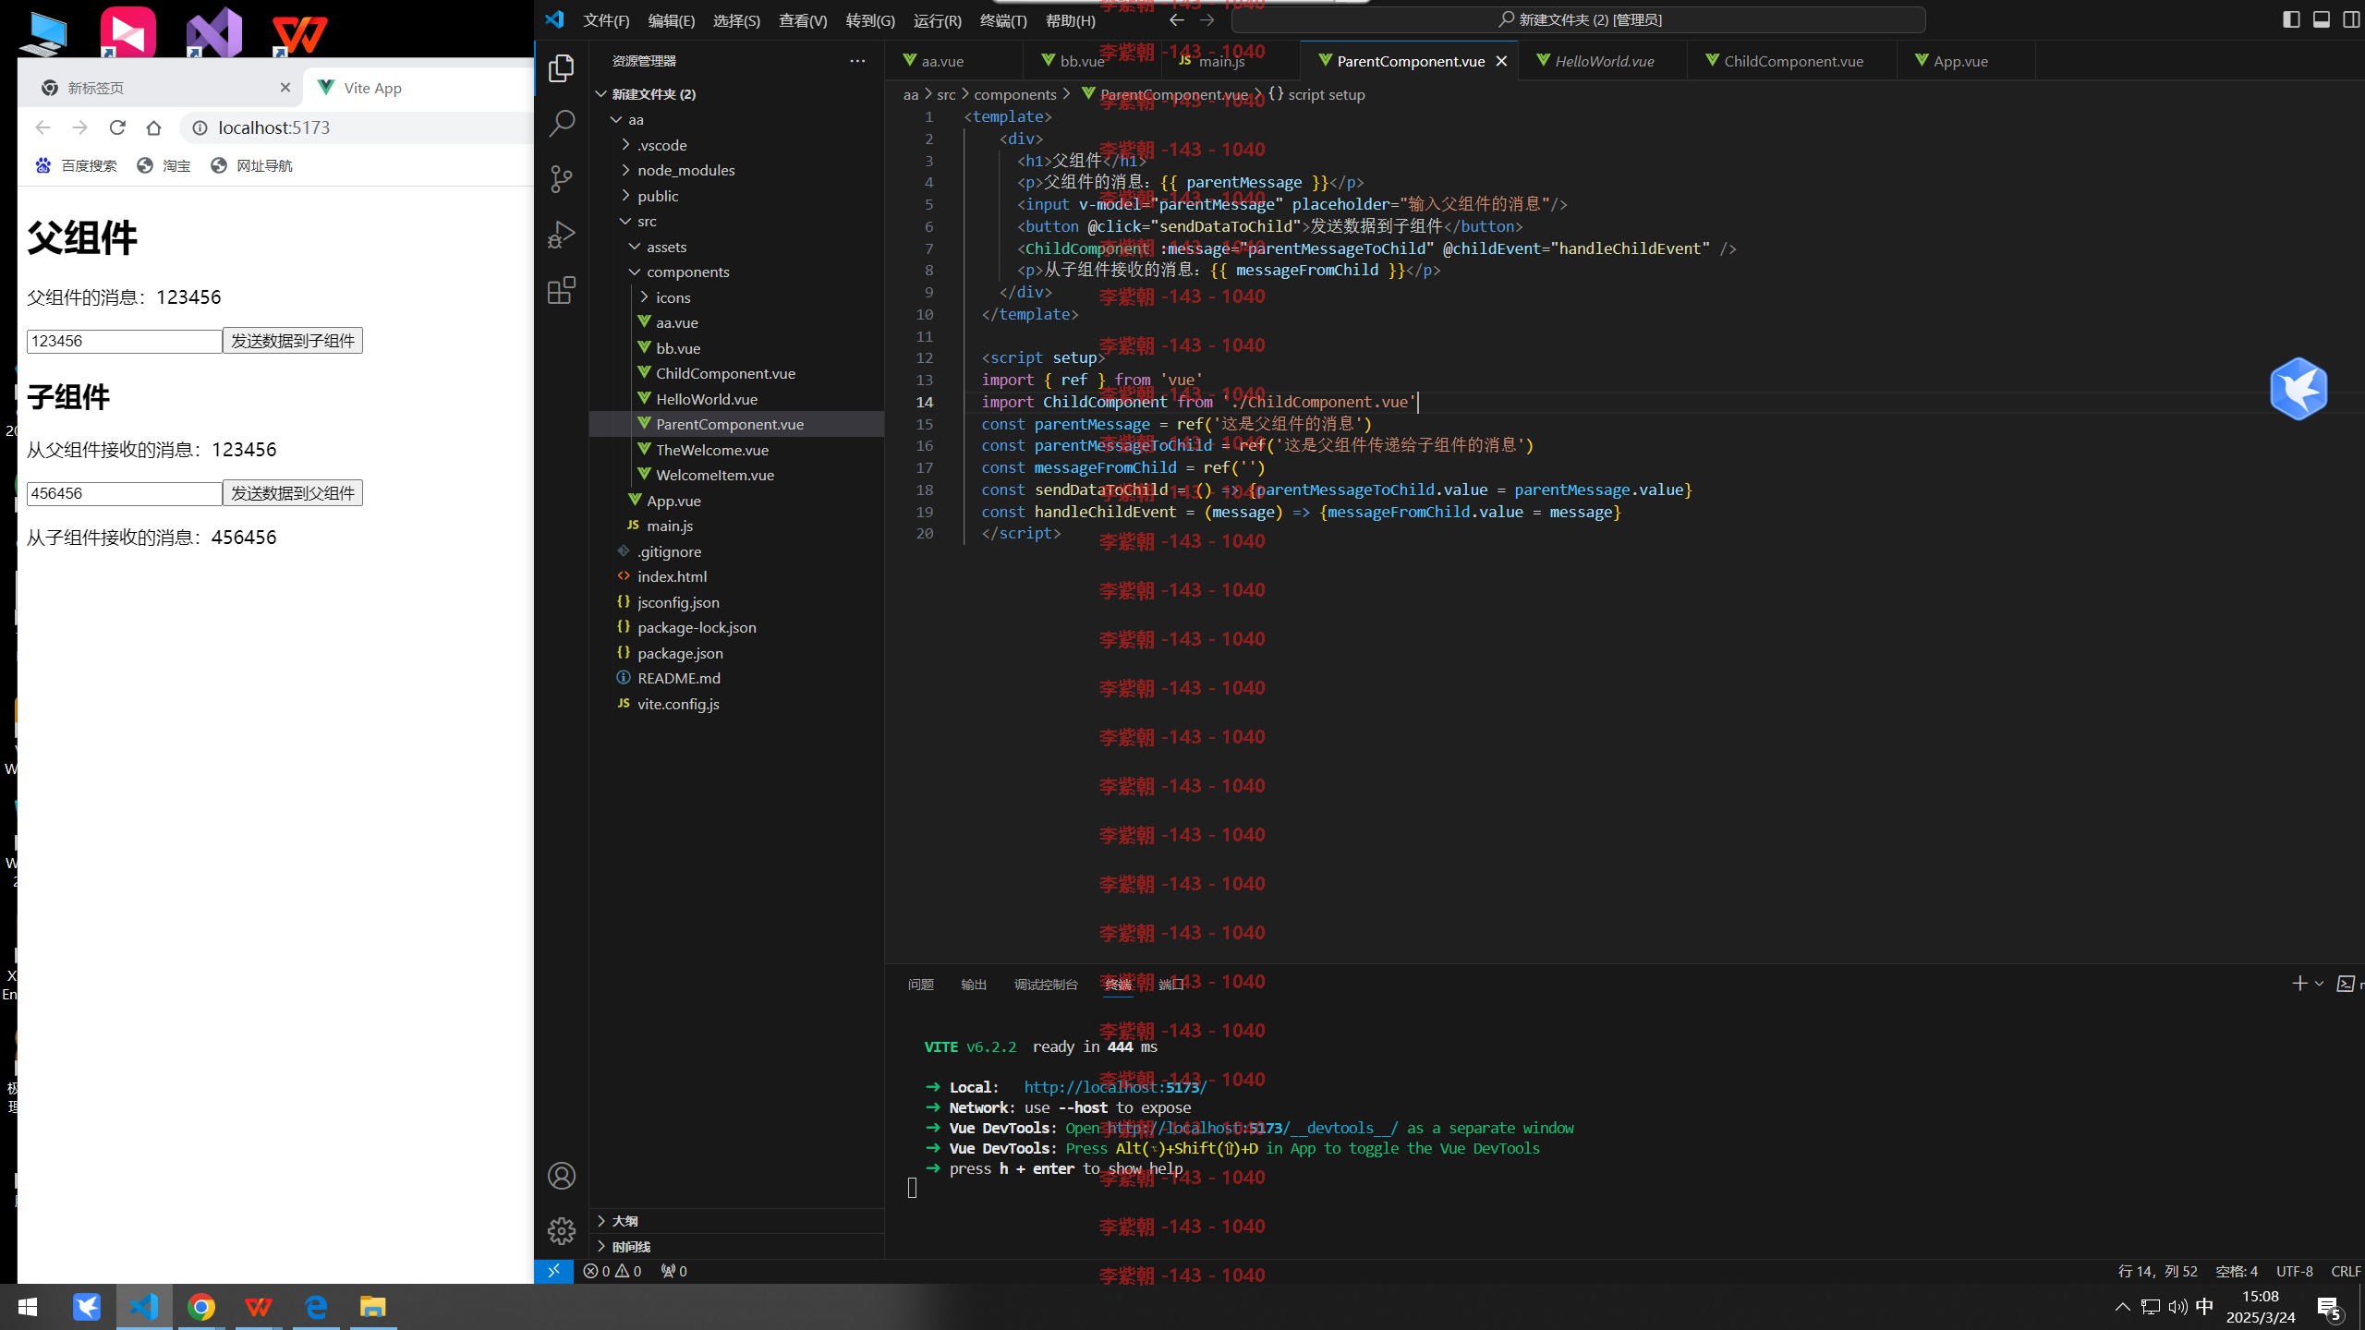Reload the browser page
This screenshot has height=1330, width=2365.
(x=117, y=127)
